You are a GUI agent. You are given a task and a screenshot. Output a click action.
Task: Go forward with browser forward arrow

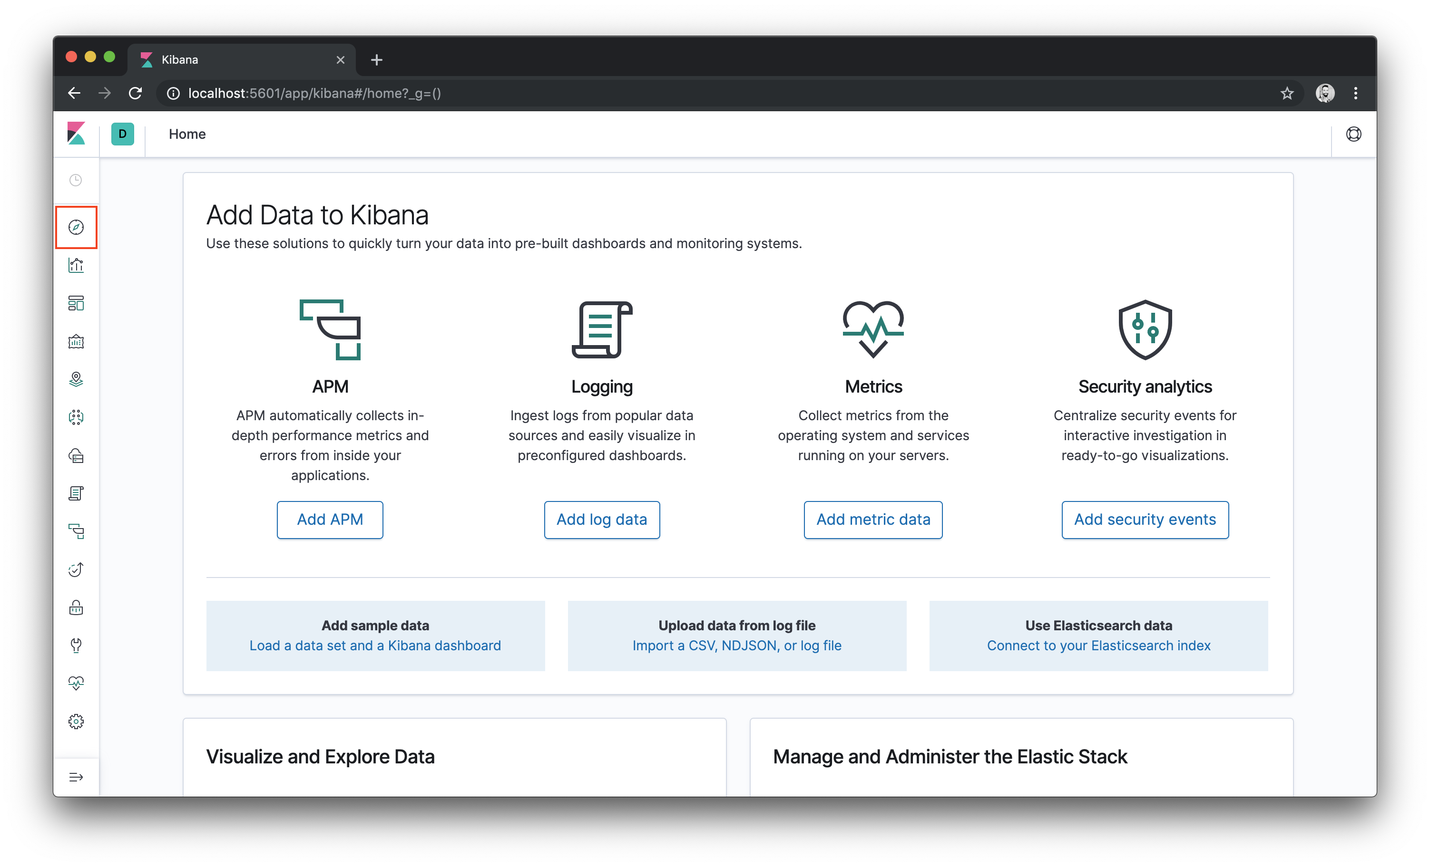105,93
